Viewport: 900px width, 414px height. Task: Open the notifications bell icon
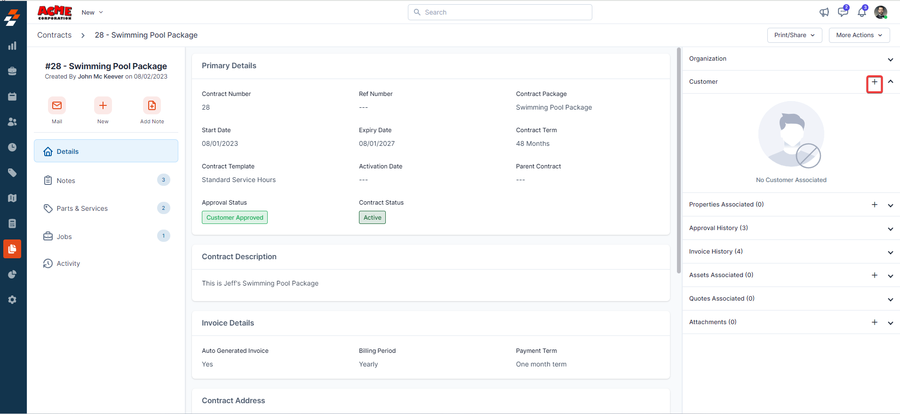(861, 12)
